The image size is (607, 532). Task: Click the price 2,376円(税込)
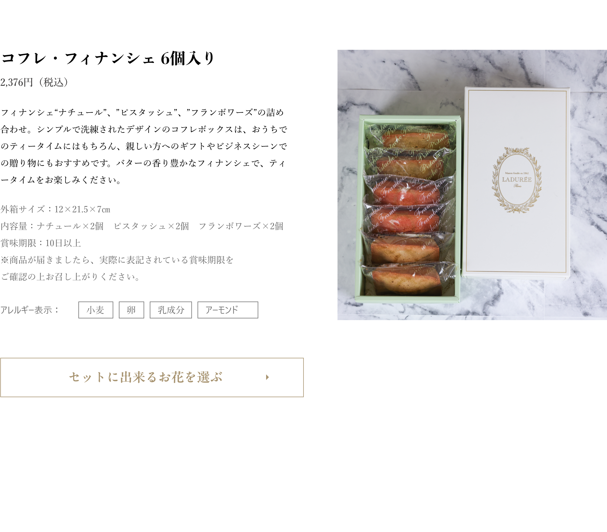coord(35,82)
